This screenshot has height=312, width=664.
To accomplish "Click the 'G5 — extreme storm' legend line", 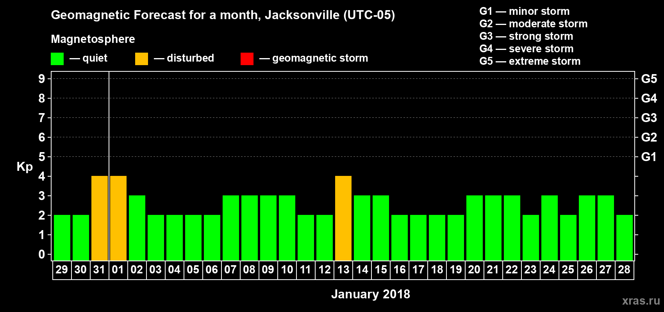I will (530, 61).
